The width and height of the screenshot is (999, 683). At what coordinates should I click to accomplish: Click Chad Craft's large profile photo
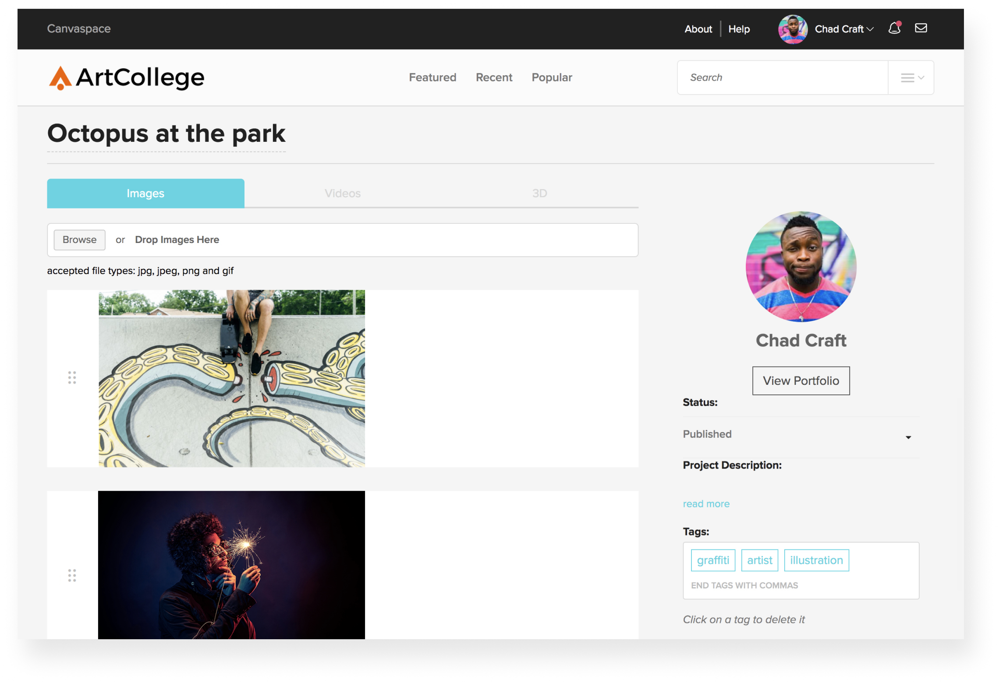801,267
